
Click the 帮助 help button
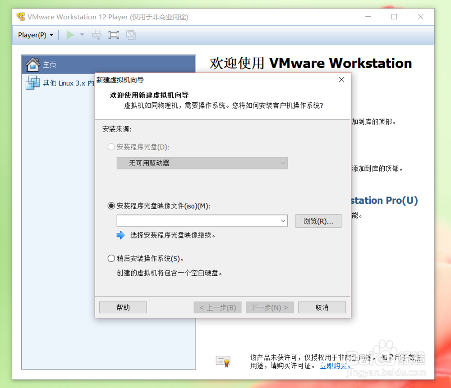pyautogui.click(x=123, y=307)
